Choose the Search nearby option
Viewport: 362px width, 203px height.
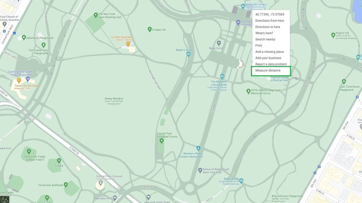265,39
